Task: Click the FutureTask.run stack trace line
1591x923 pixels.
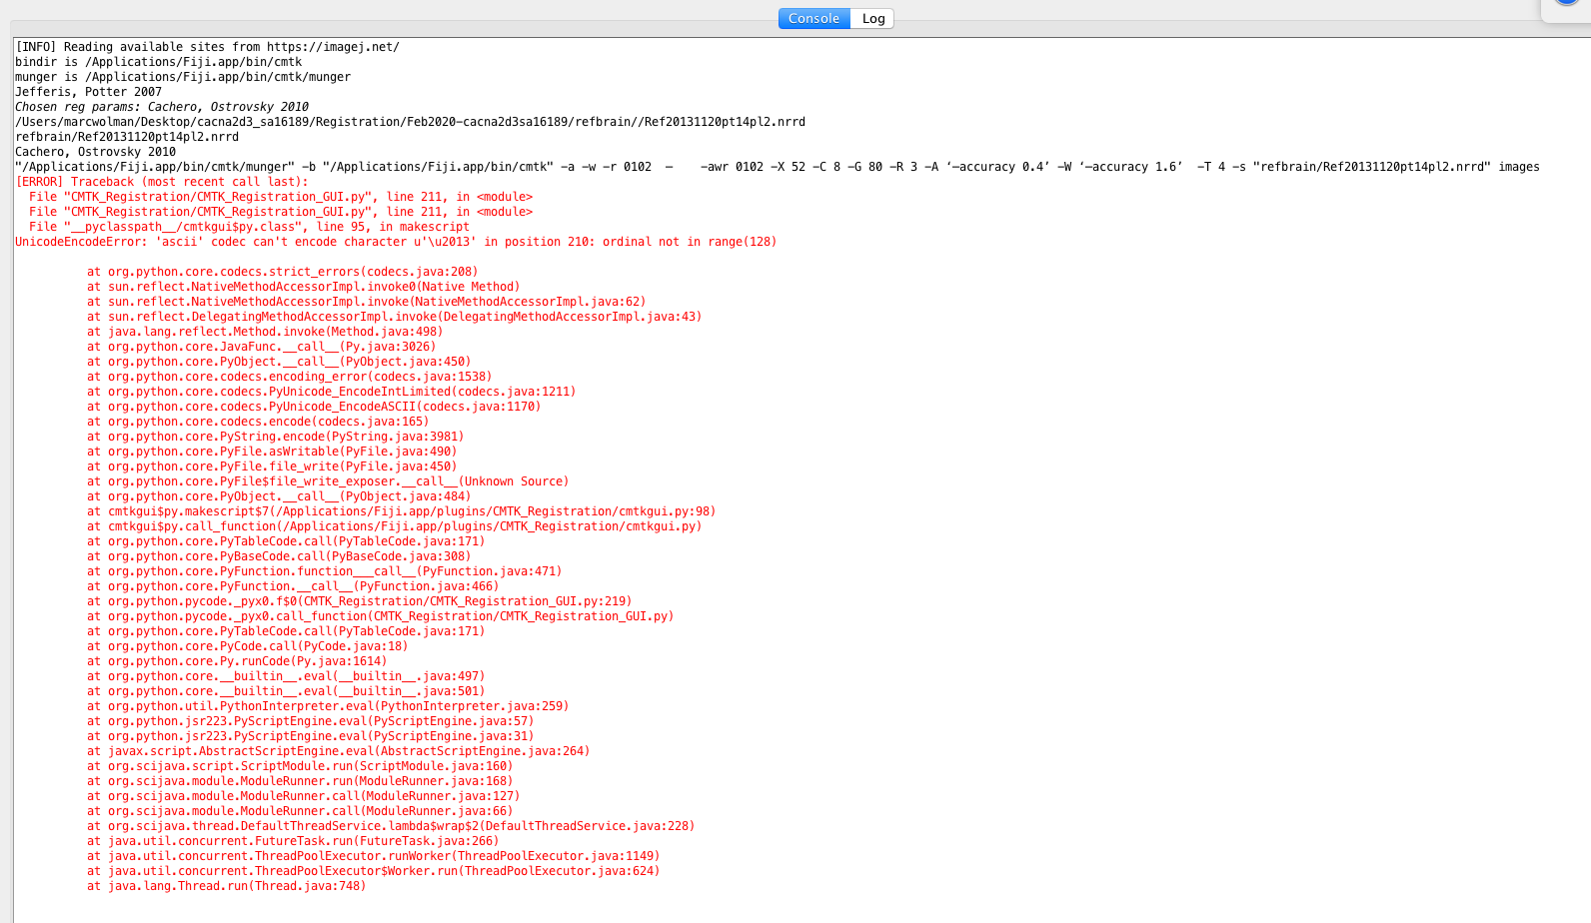Action: [293, 841]
